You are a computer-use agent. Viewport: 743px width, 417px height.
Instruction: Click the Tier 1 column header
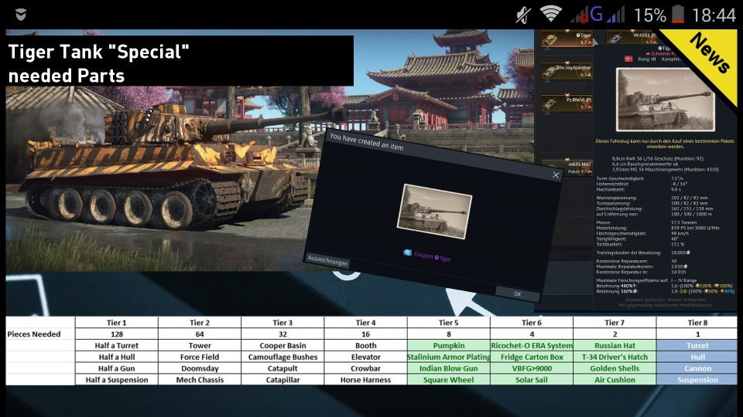pos(117,323)
